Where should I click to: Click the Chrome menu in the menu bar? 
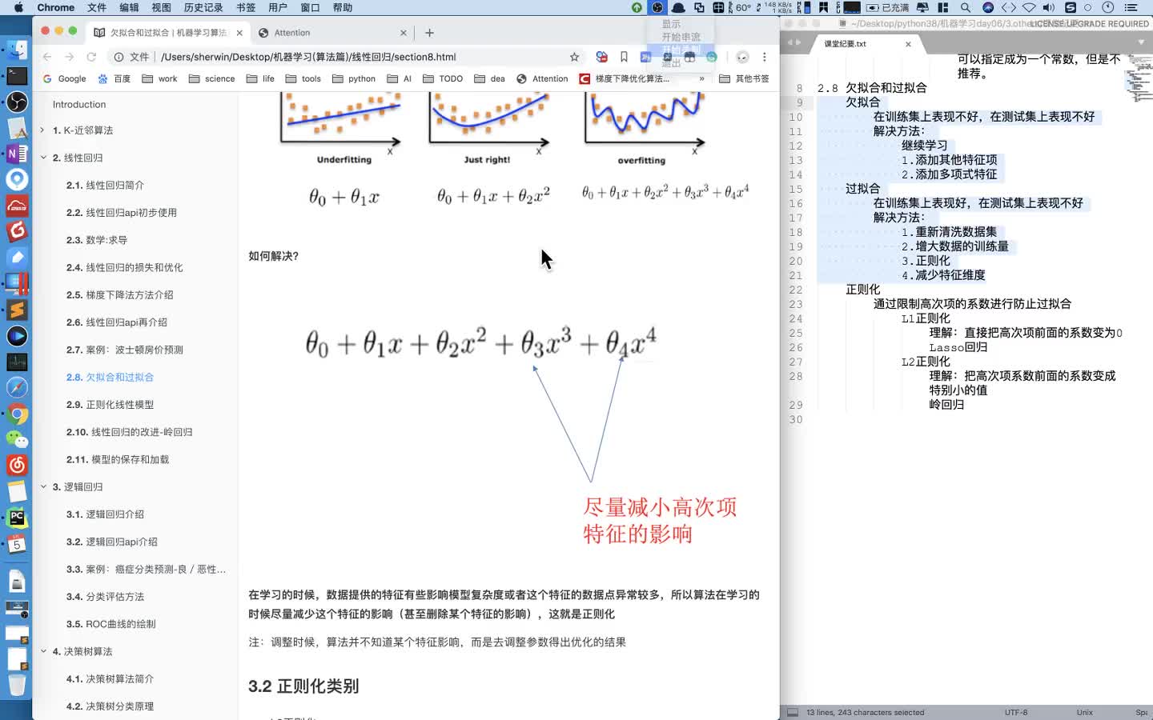[55, 7]
